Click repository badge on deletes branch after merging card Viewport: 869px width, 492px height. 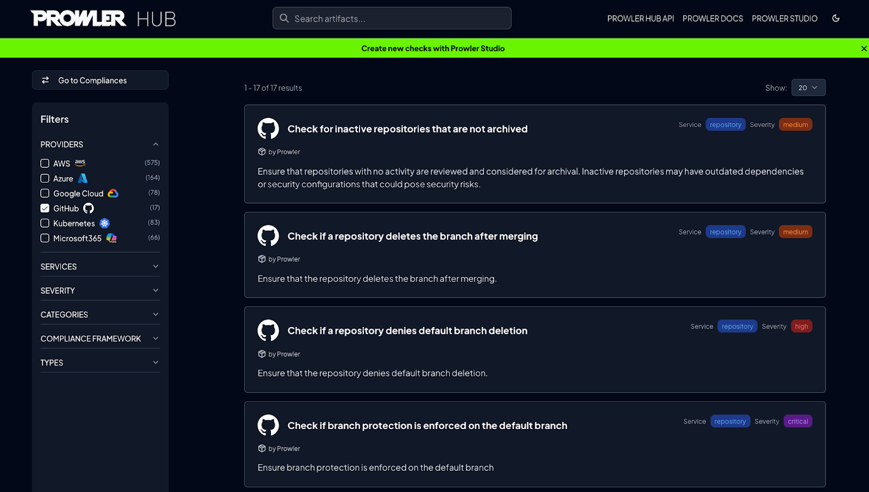click(x=725, y=232)
